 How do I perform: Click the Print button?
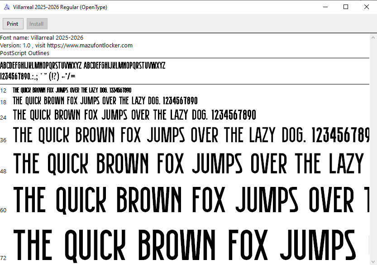point(13,24)
